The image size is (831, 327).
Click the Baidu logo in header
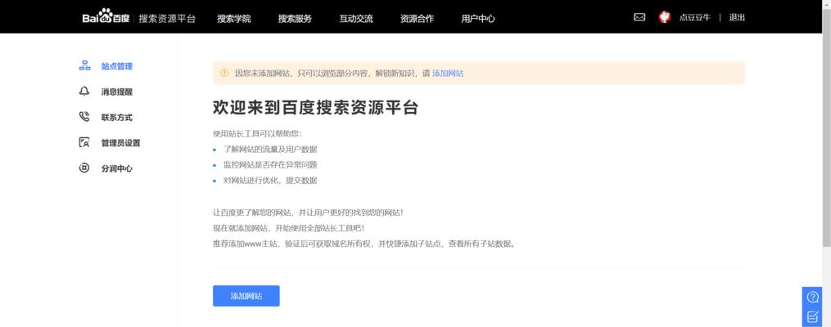[x=106, y=17]
